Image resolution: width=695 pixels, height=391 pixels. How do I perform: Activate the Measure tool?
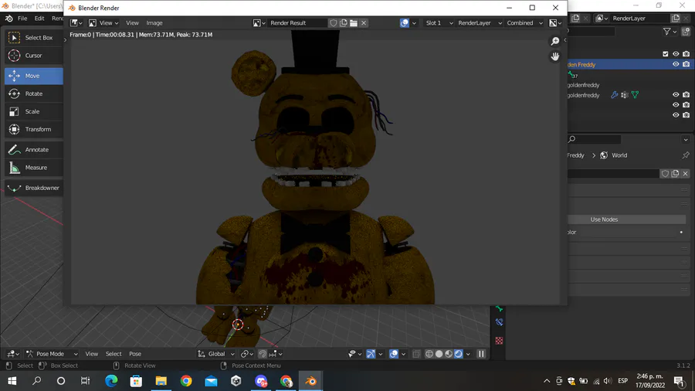pyautogui.click(x=34, y=167)
